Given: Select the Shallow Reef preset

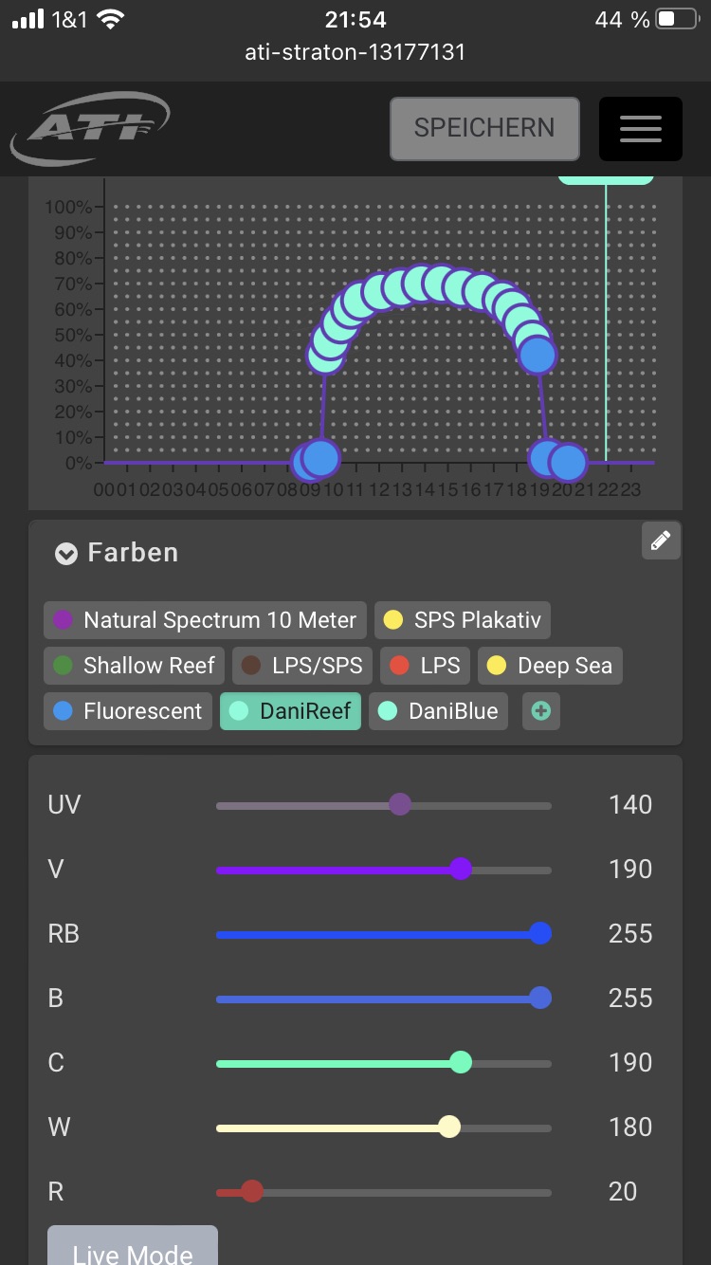Looking at the screenshot, I should point(134,666).
